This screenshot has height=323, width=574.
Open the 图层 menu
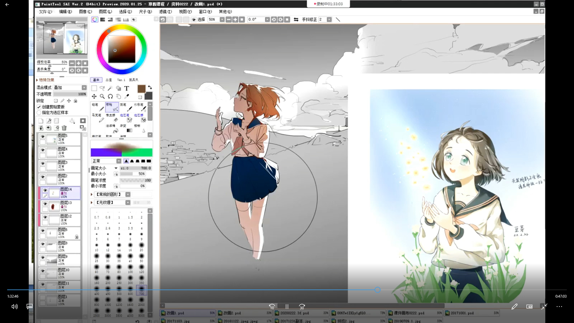[105, 12]
